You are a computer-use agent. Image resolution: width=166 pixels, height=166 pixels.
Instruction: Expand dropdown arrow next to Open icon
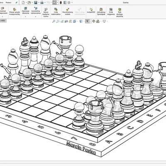(32, 2)
